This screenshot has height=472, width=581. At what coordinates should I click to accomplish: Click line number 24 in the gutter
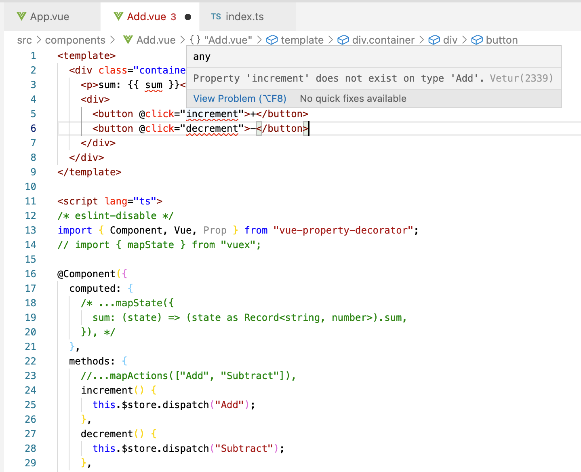point(30,390)
